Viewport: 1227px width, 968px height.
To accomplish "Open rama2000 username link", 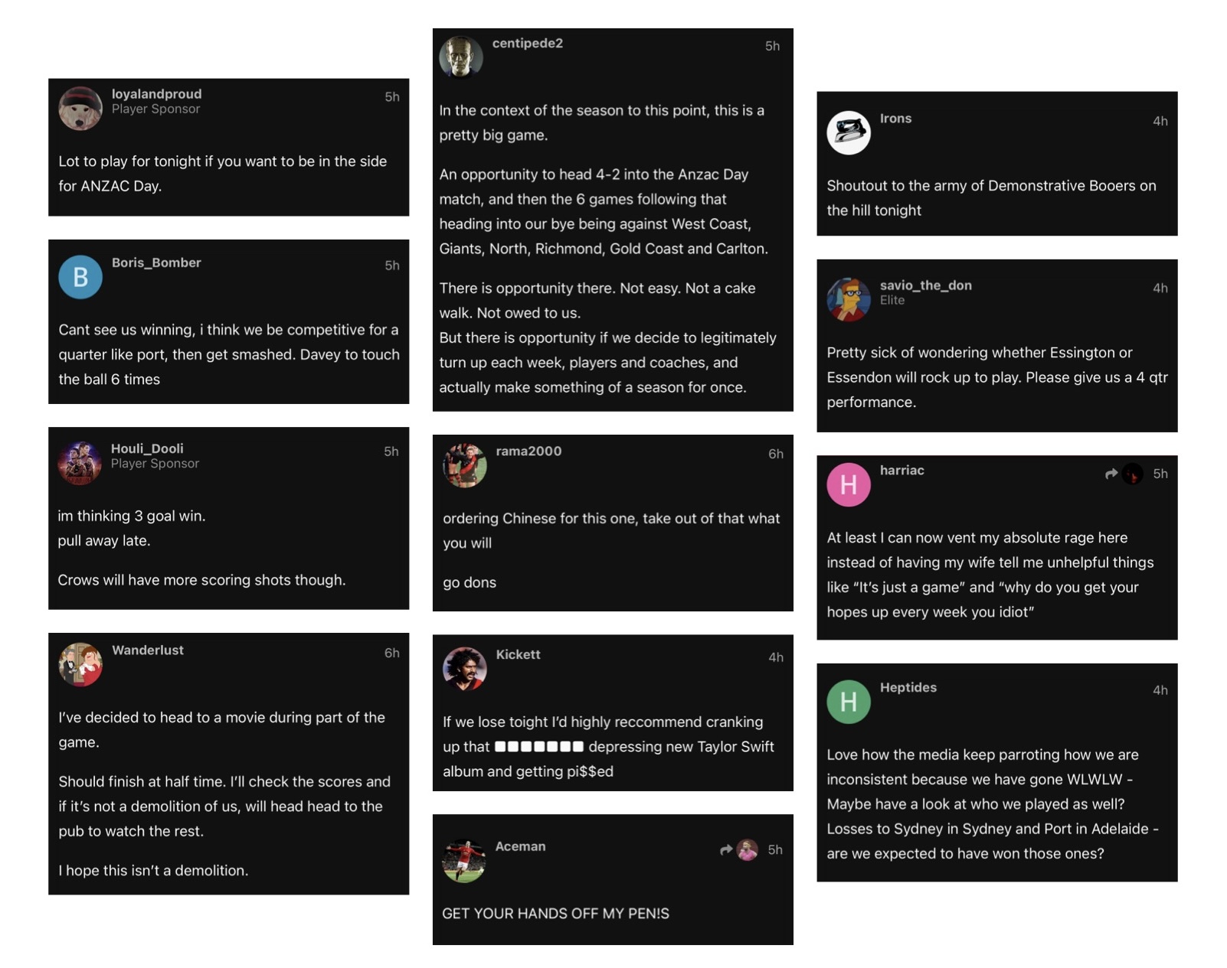I will point(528,451).
